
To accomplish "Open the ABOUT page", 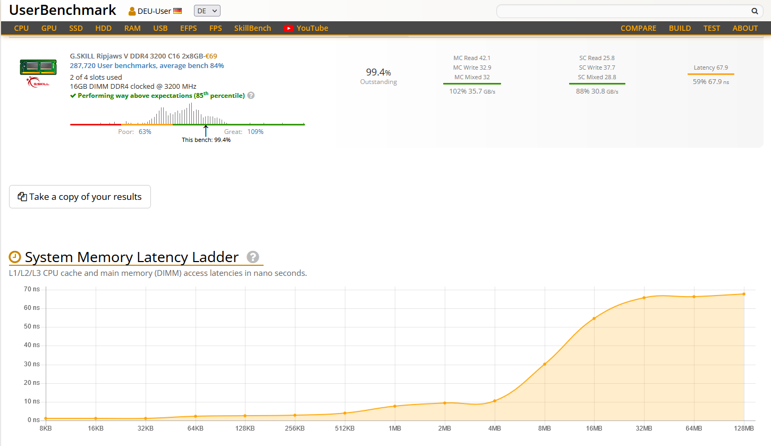I will [x=745, y=28].
